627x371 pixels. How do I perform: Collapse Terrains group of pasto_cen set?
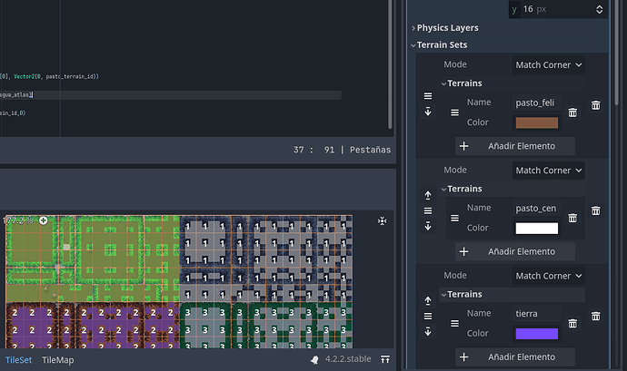463,189
